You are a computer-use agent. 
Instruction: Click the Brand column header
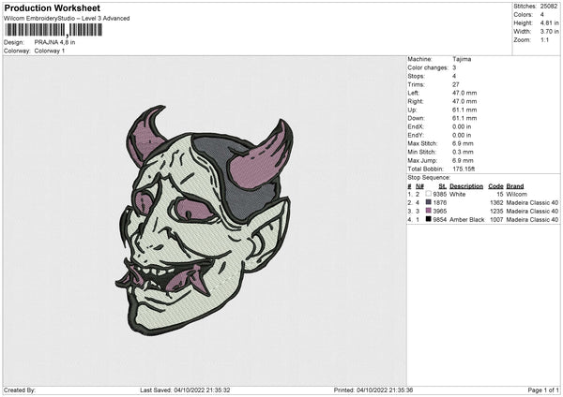click(x=515, y=186)
